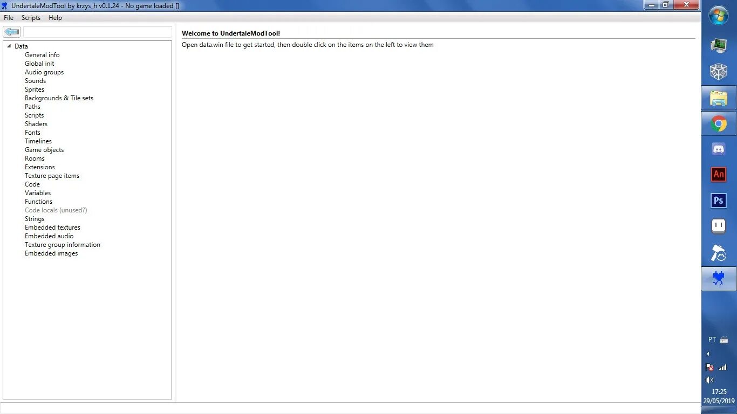
Task: Open the white cube app in taskbar
Action: pos(719,72)
